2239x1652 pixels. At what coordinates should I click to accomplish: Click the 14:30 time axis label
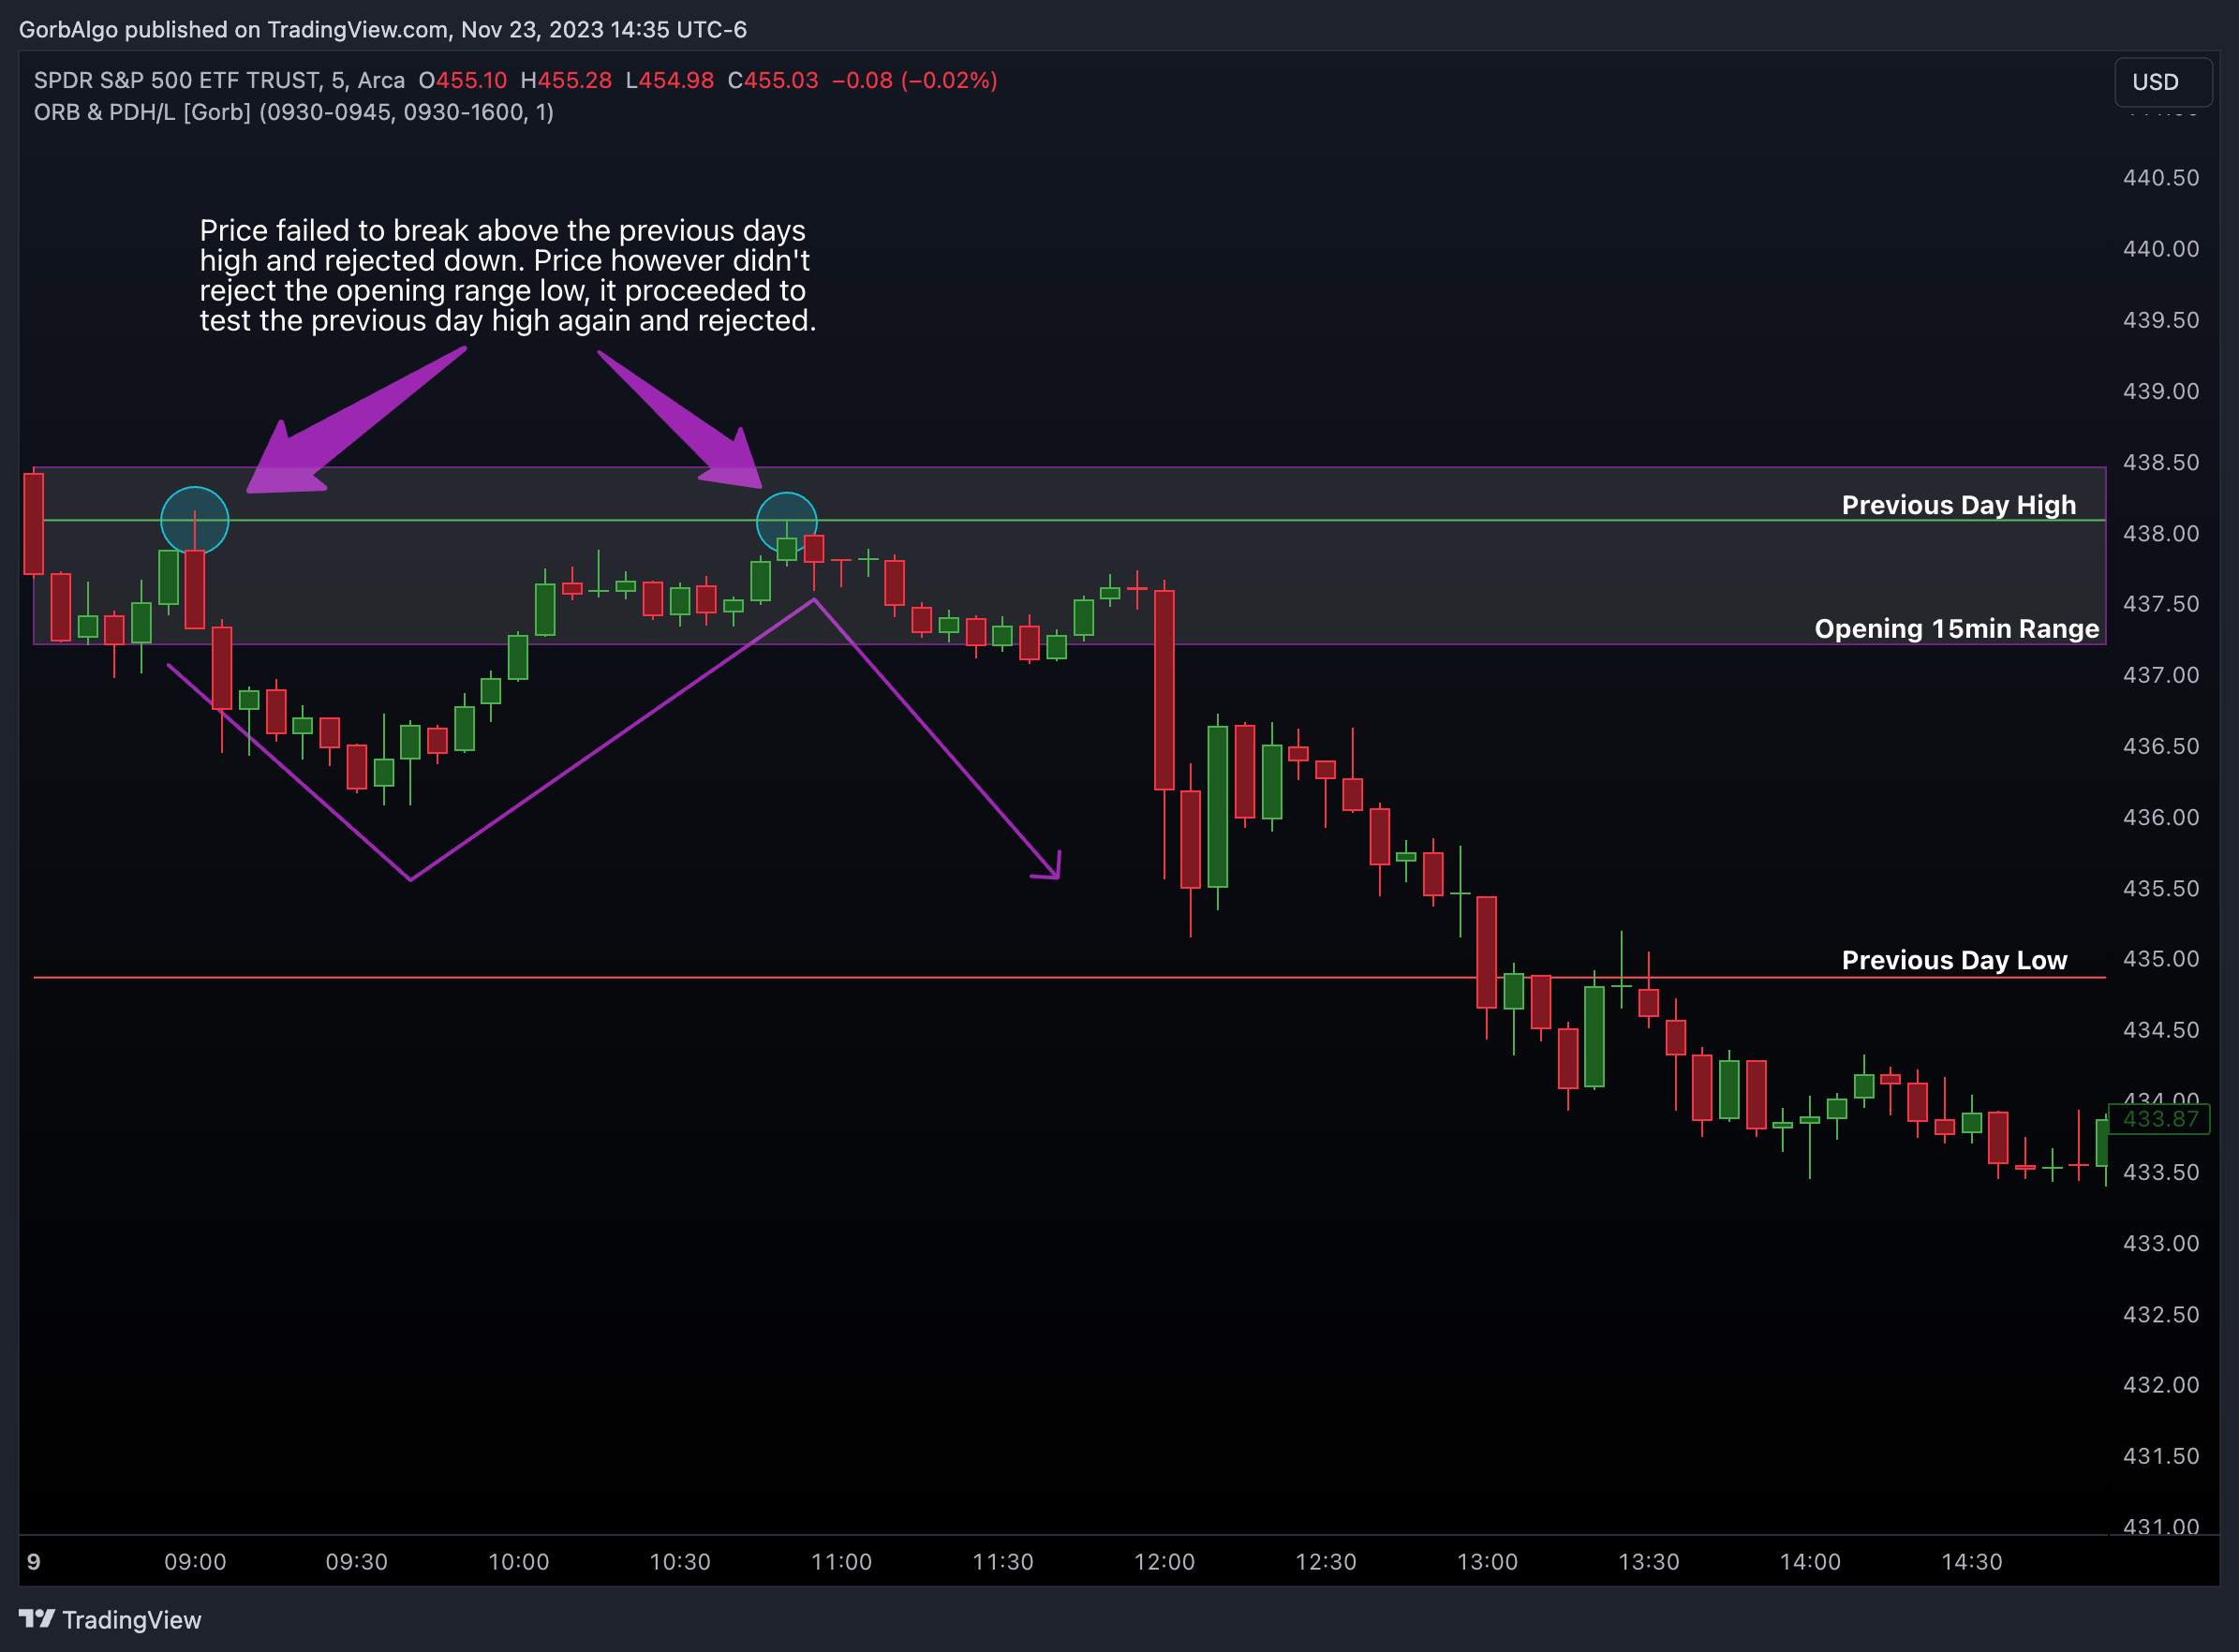(x=1973, y=1562)
